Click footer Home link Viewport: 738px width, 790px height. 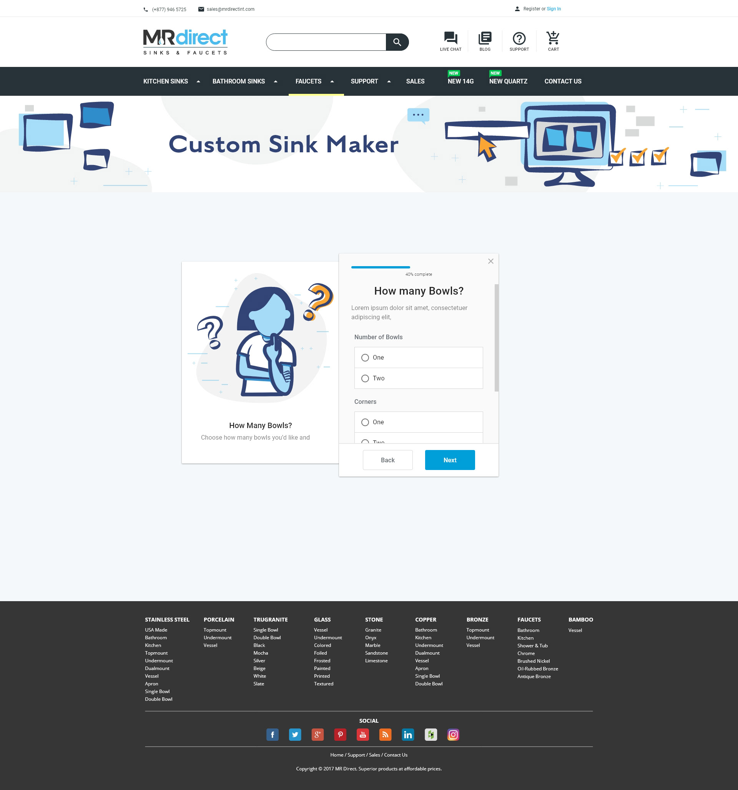336,755
